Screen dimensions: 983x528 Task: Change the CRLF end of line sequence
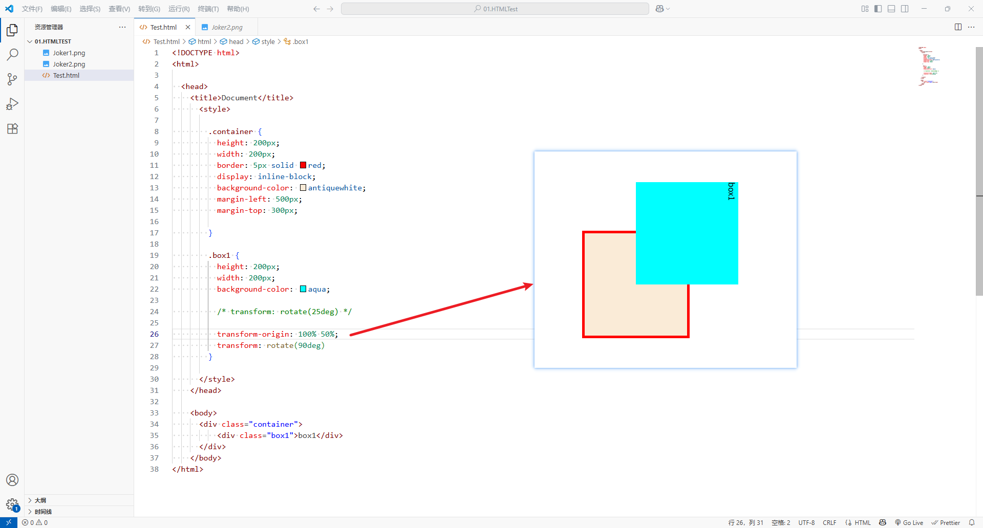tap(829, 522)
